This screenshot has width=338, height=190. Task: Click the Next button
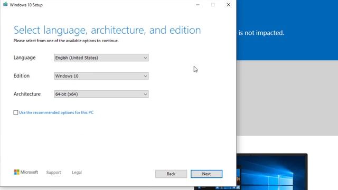(x=206, y=174)
